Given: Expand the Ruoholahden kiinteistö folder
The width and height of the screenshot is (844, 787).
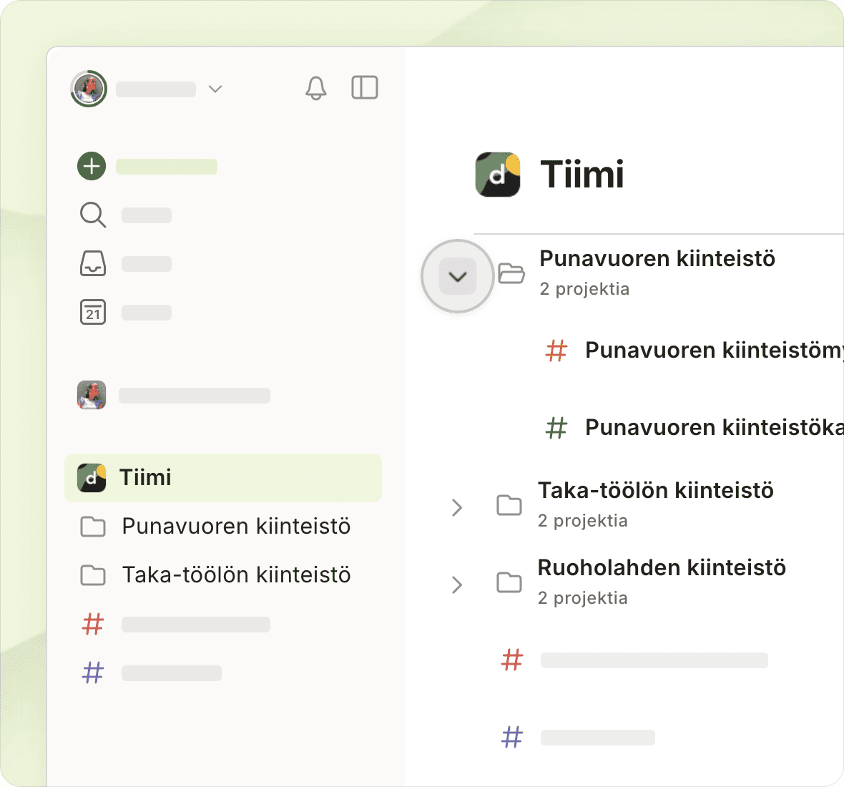Looking at the screenshot, I should coord(457,585).
